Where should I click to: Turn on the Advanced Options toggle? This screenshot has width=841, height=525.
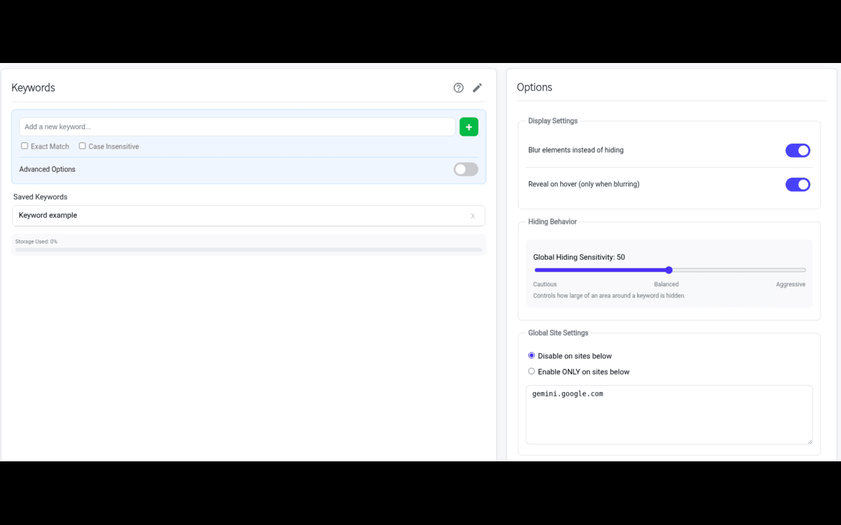click(466, 169)
